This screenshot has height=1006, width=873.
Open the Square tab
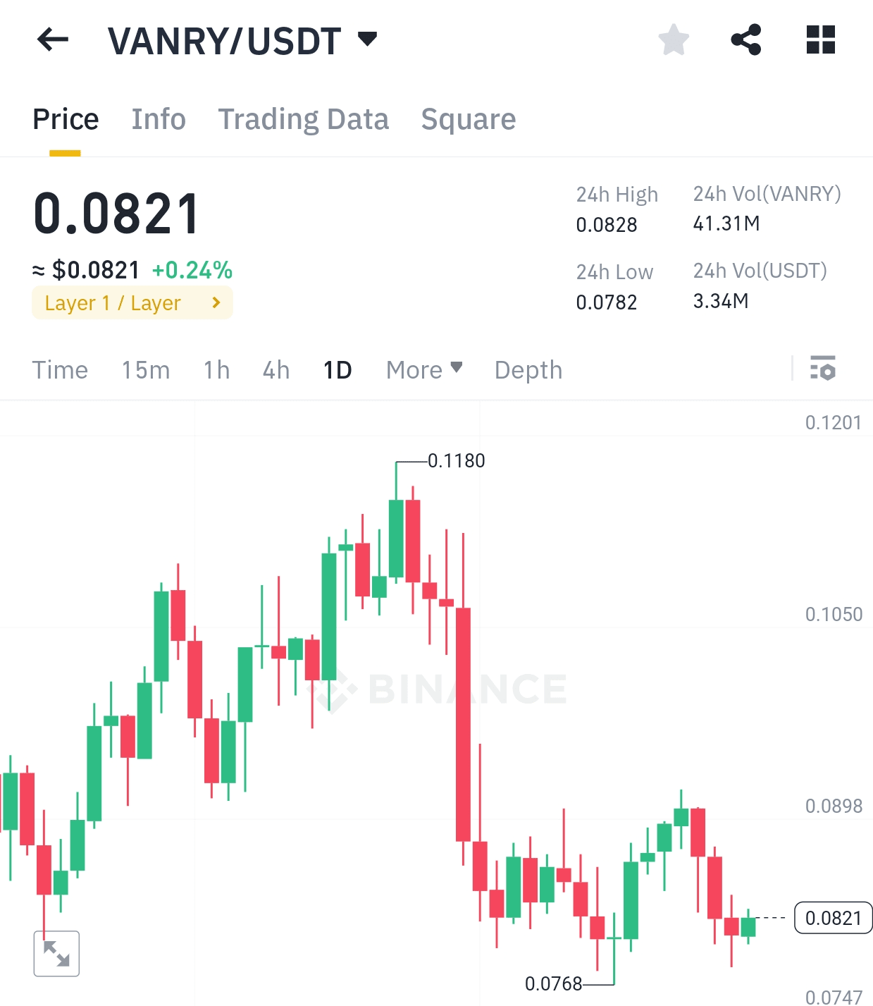(x=468, y=119)
